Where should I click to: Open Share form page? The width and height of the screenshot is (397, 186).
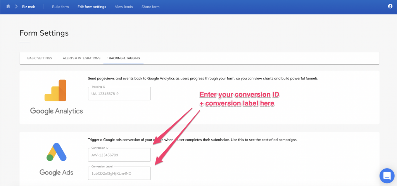[150, 7]
